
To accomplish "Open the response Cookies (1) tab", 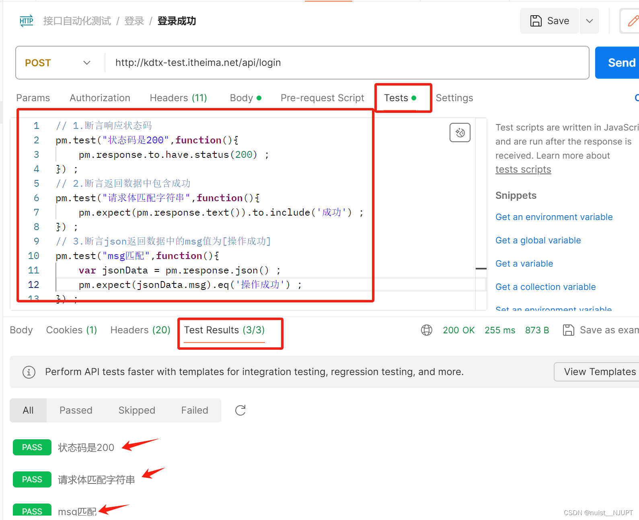I will point(72,330).
